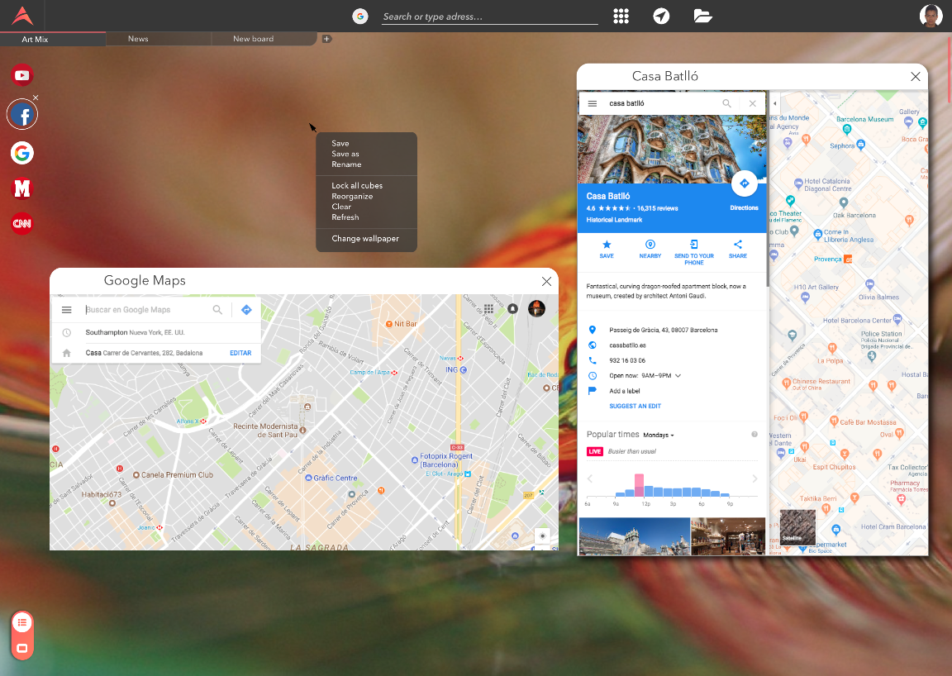The width and height of the screenshot is (952, 676).
Task: Open Google apps grid in Google Maps window
Action: point(488,308)
